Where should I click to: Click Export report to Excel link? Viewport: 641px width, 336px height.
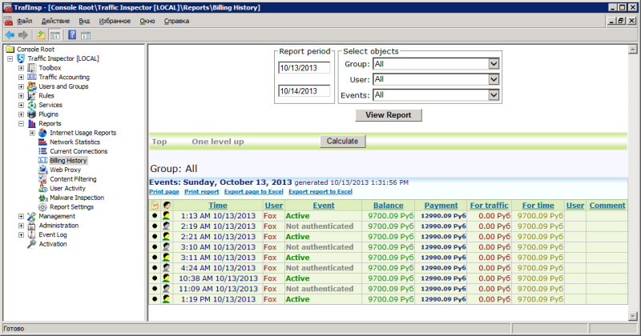(320, 191)
